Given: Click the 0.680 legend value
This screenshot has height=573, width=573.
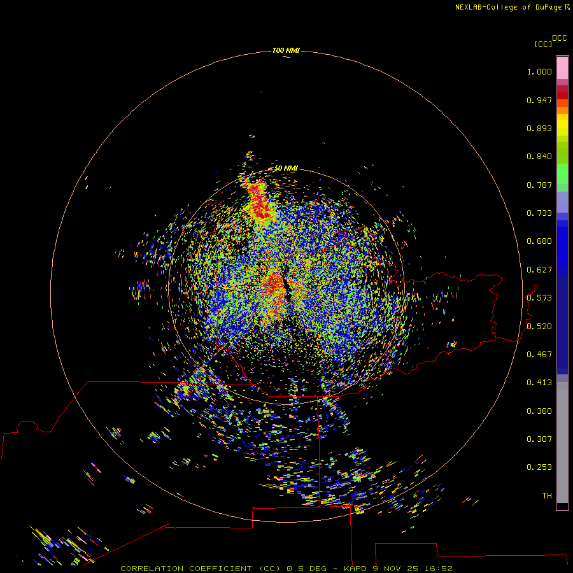Looking at the screenshot, I should 539,241.
